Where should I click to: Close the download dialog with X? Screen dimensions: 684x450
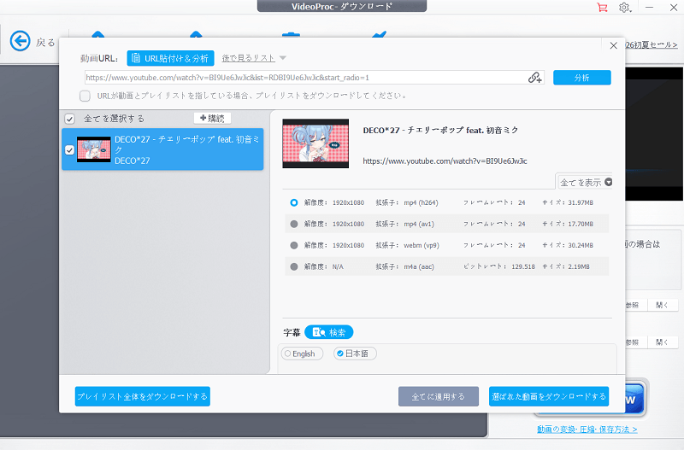[613, 46]
